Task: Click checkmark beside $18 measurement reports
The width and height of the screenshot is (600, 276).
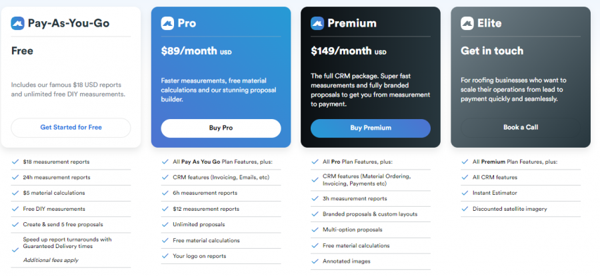Action: 15,162
